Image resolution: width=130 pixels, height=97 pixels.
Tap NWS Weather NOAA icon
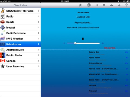[x=3, y=39]
